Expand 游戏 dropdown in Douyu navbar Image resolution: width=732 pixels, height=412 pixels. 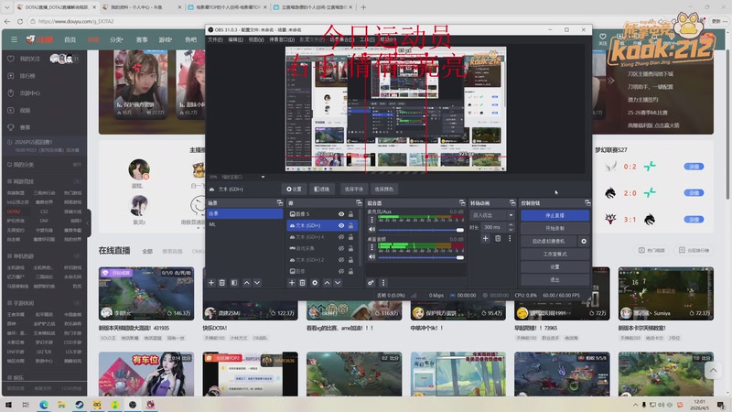166,39
